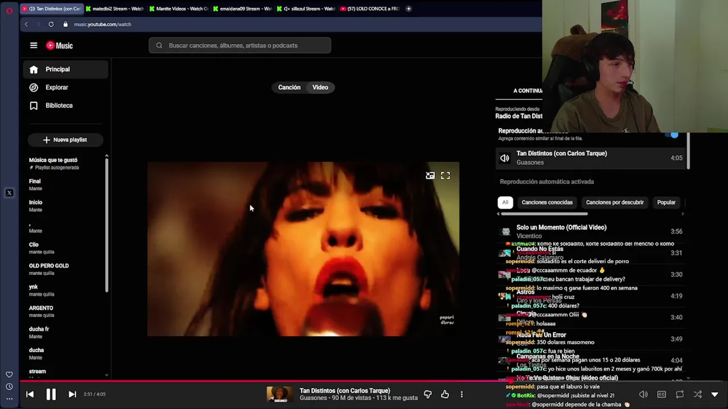Screen dimensions: 728x409
Task: Open Explorar in sidebar
Action: pos(66,87)
